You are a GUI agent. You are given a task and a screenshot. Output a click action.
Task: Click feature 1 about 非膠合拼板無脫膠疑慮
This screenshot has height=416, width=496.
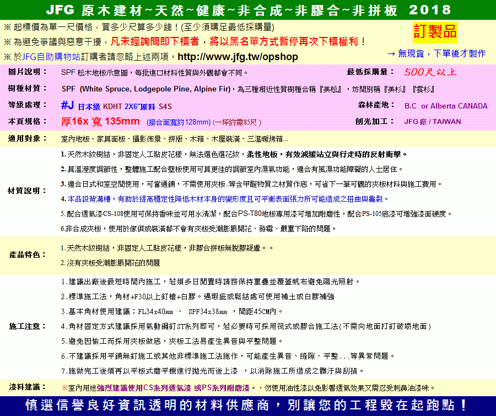tap(166, 248)
